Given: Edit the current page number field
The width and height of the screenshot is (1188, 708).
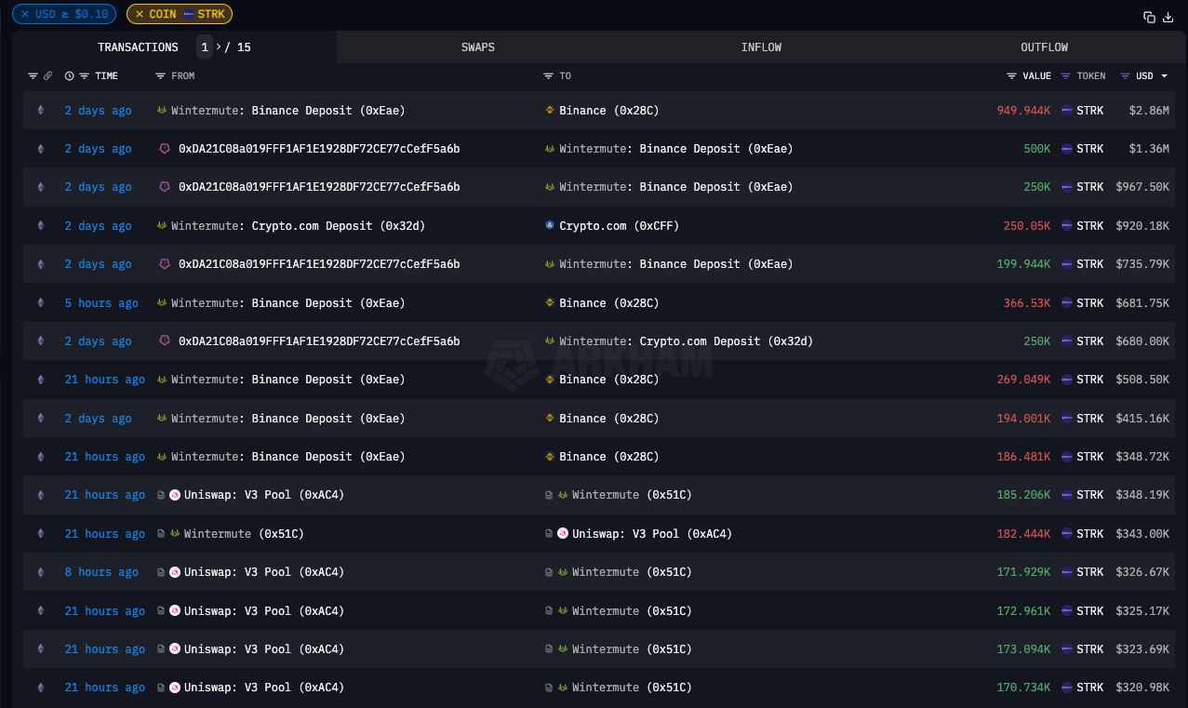Looking at the screenshot, I should click(x=205, y=47).
